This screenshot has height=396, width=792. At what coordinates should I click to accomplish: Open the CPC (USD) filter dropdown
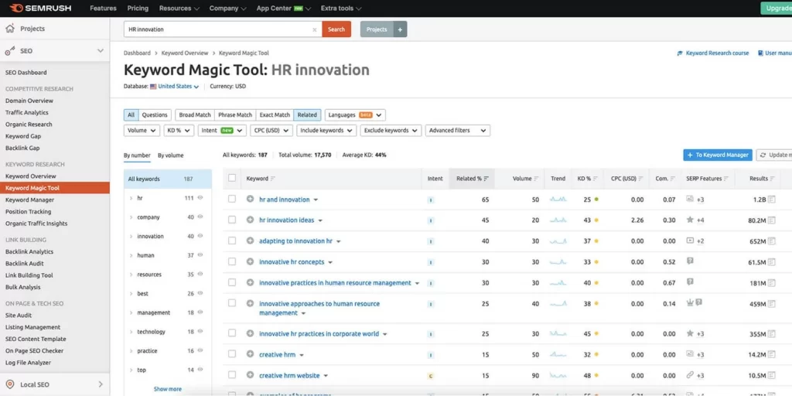[271, 130]
